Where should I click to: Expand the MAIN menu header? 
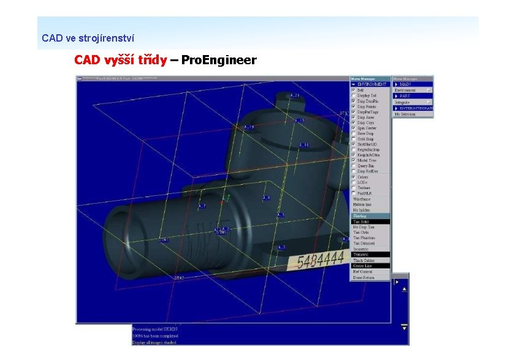point(412,84)
